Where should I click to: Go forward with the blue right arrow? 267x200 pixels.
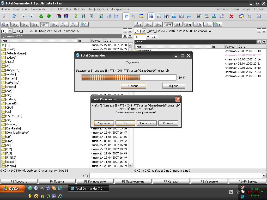[31, 16]
